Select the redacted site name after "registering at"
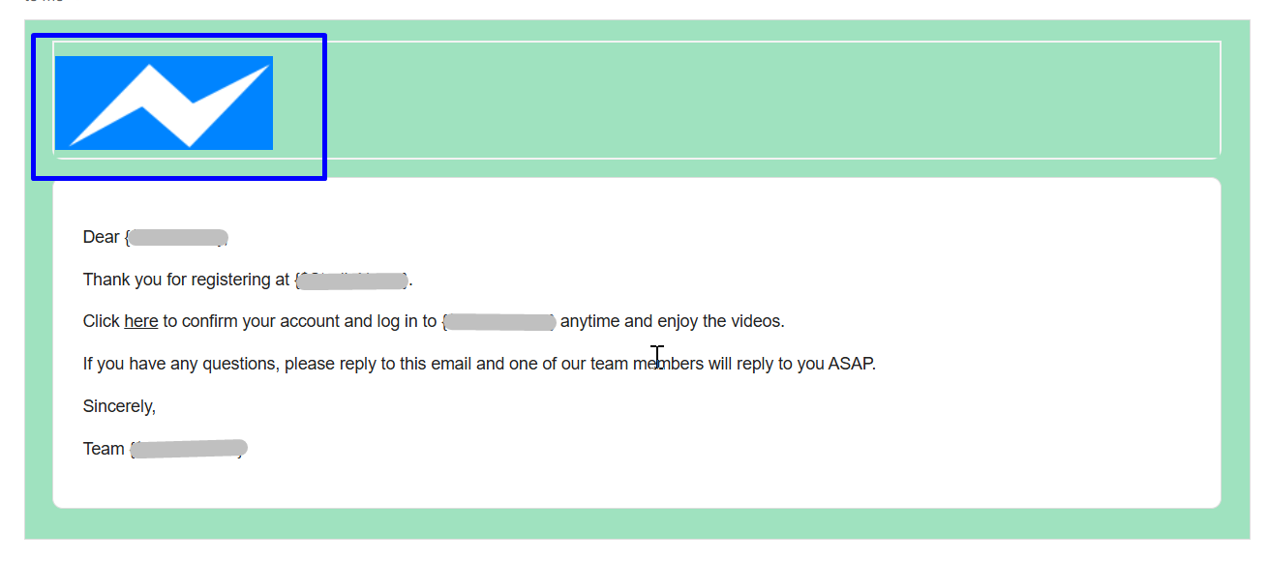1268x561 pixels. (352, 280)
